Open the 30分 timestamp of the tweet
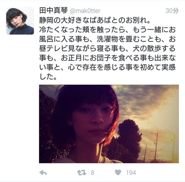This screenshot has width=185, height=182. (x=172, y=11)
